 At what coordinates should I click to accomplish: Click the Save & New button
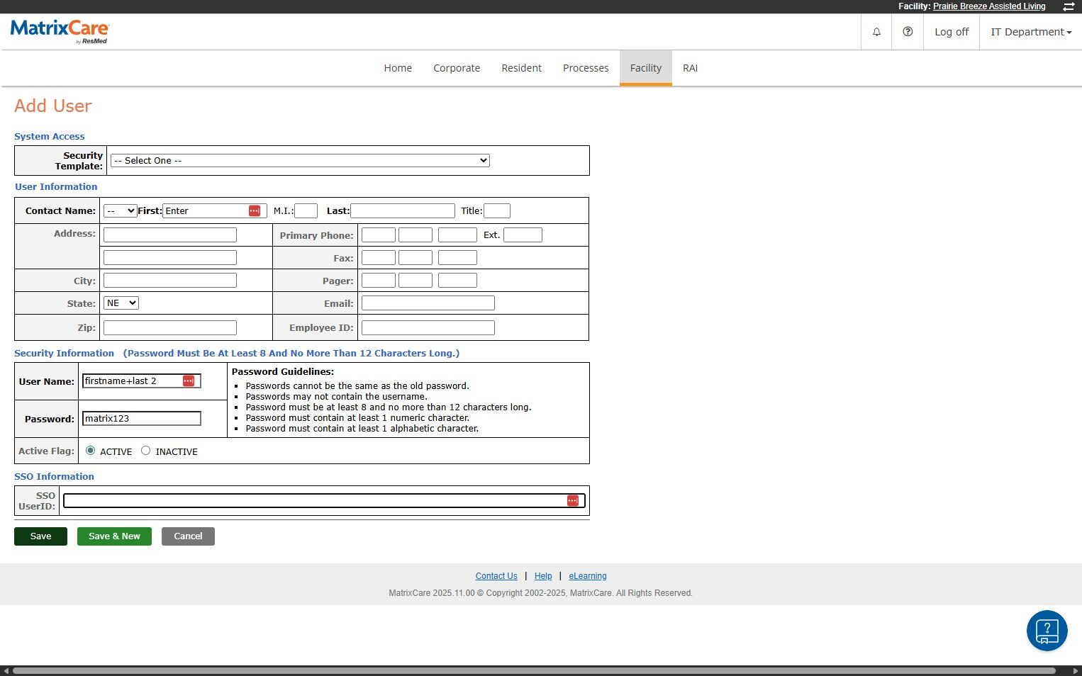(x=114, y=536)
